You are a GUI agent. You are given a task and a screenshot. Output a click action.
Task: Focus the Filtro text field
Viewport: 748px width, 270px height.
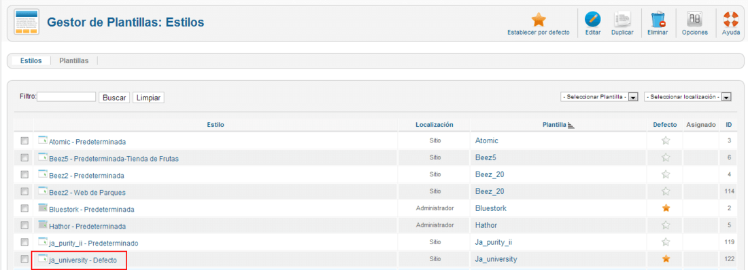[67, 96]
